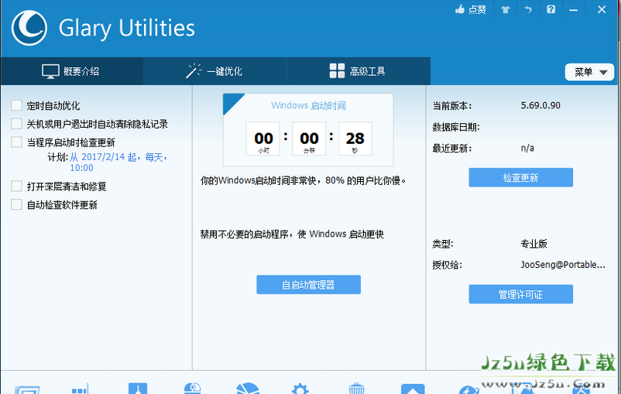Click the licensee text JooSeng@Portable...
The image size is (621, 394).
pos(562,265)
